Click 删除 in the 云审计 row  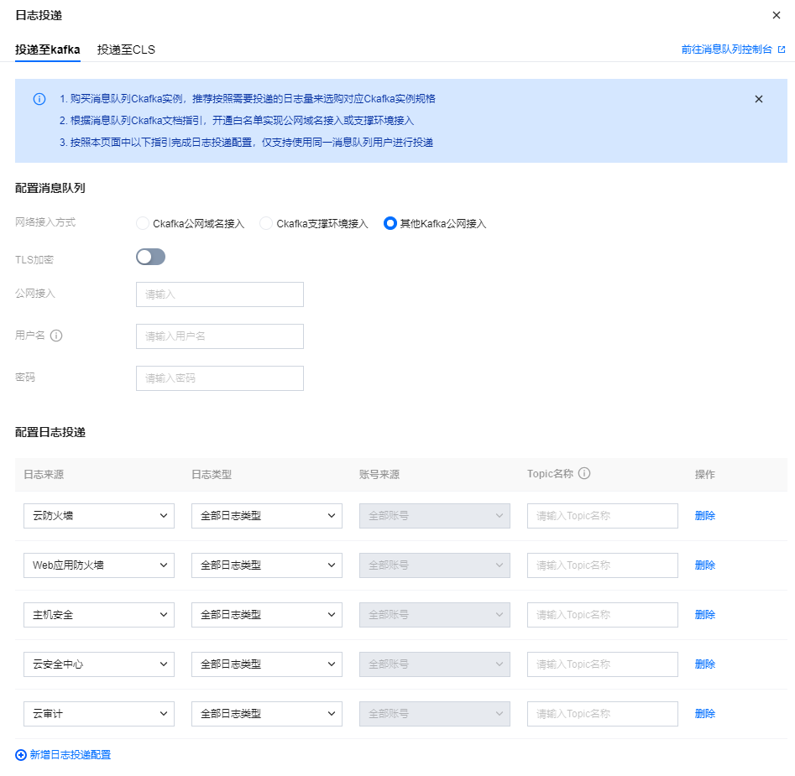[x=704, y=714]
